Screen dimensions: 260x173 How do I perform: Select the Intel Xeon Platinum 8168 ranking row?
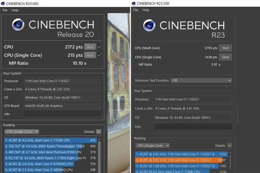click(x=51, y=152)
